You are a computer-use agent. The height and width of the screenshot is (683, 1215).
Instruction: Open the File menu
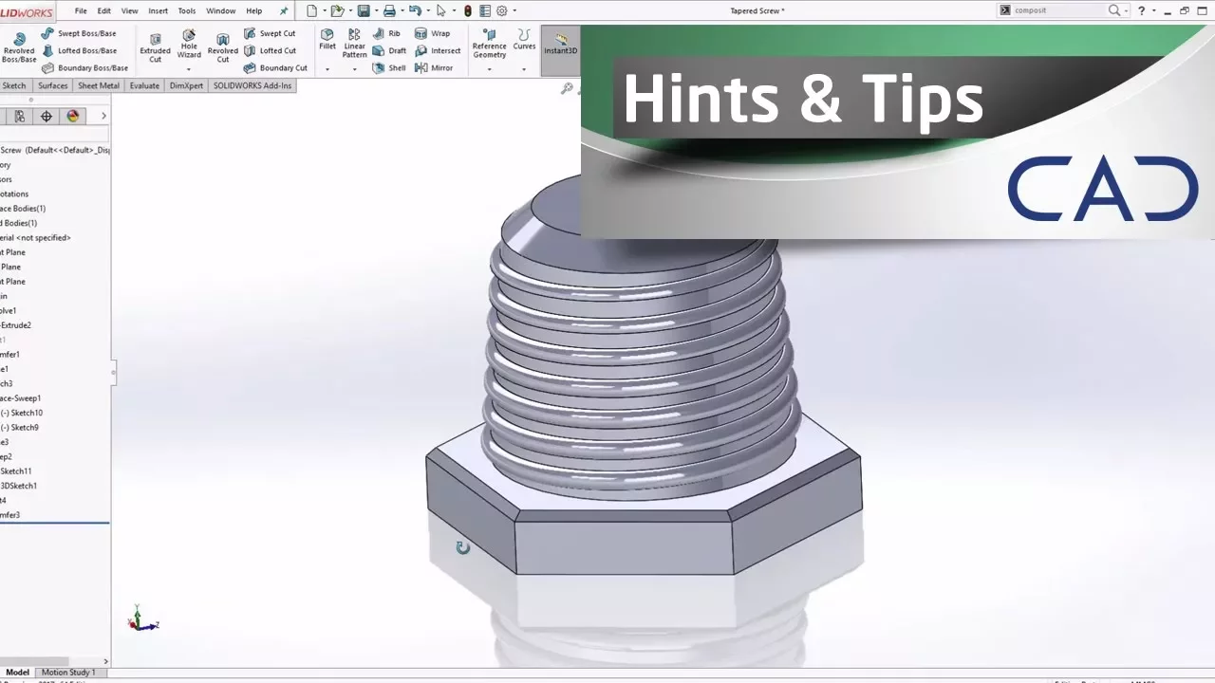point(81,10)
